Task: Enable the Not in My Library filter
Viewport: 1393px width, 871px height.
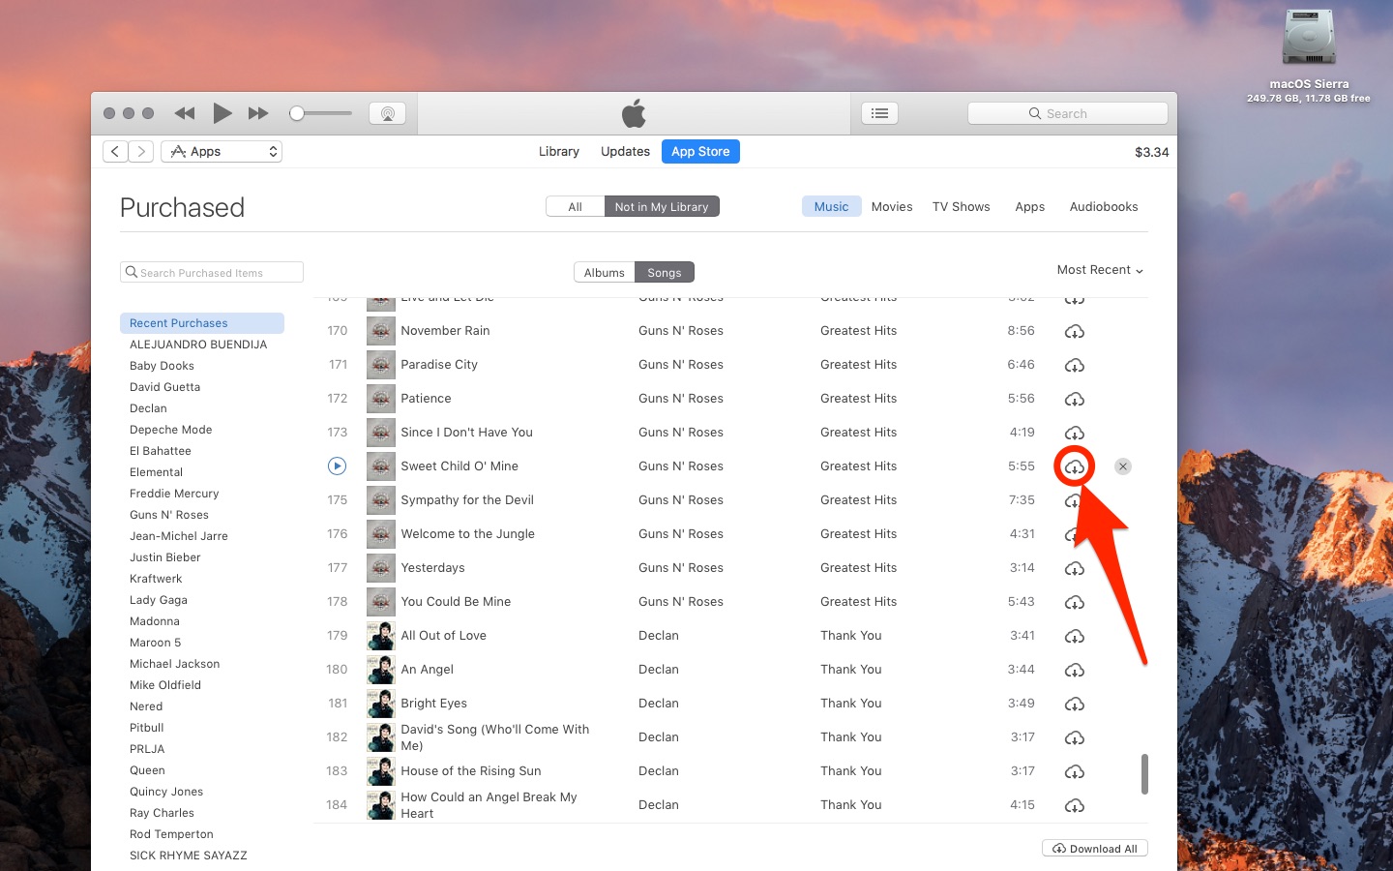Action: tap(662, 206)
